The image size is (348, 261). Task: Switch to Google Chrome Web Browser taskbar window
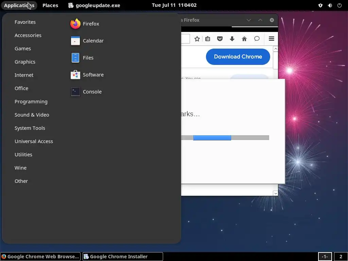tap(40, 257)
